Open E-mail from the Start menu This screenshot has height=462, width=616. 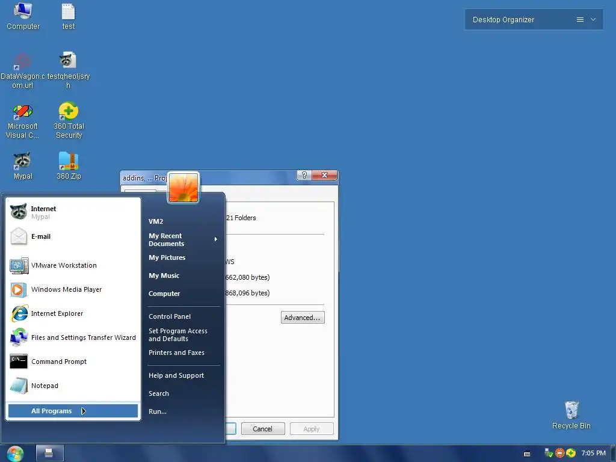73,236
